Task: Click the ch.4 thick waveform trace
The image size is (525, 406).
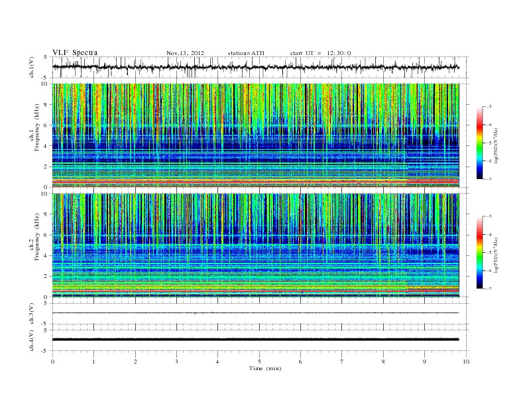Action: tap(255, 340)
